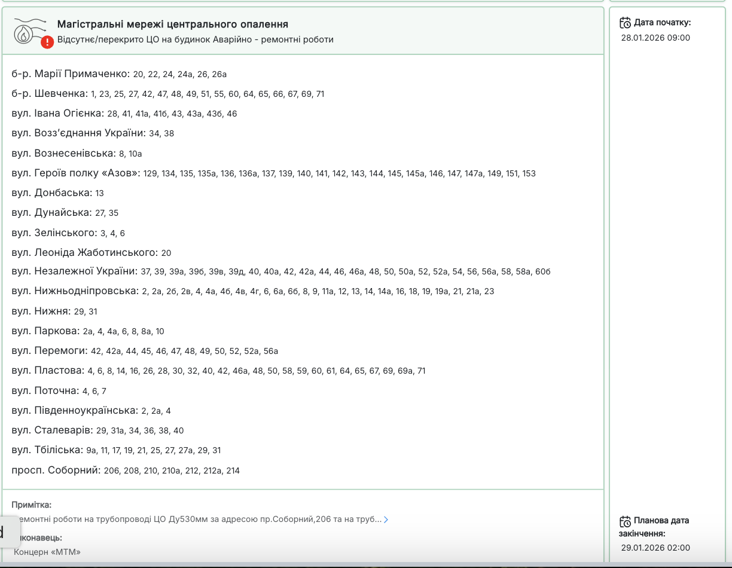Click the red alert badge on heating icon
This screenshot has height=568, width=732.
pos(47,42)
